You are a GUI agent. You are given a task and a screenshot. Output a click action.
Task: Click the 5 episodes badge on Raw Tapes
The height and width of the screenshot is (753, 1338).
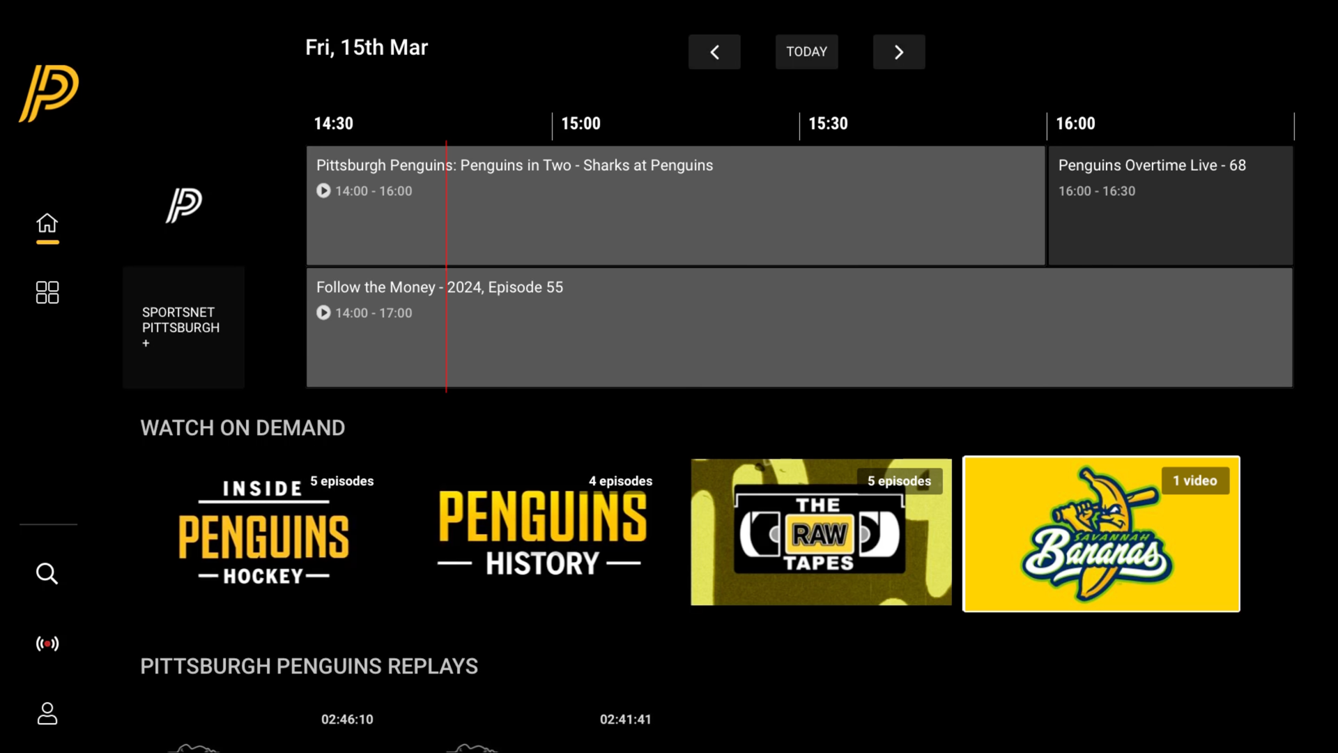click(x=899, y=480)
